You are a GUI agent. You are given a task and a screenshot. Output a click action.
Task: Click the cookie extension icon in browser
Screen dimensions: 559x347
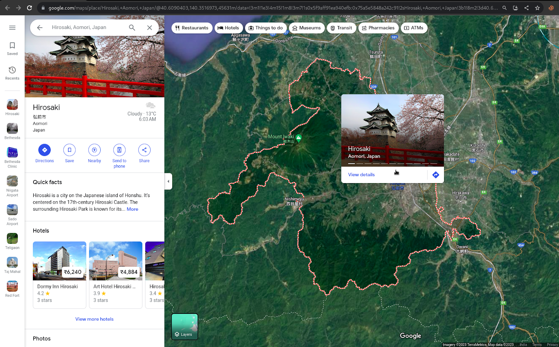click(x=551, y=8)
